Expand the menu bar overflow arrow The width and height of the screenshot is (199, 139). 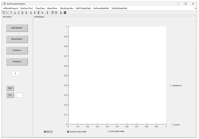[x=195, y=8]
